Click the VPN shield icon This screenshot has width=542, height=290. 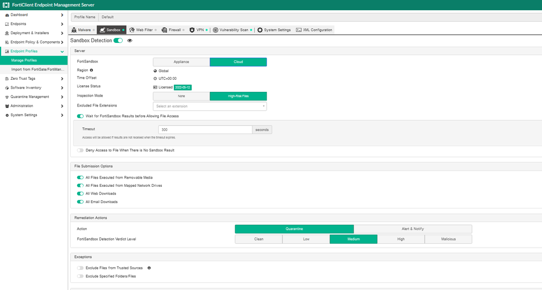pos(192,30)
